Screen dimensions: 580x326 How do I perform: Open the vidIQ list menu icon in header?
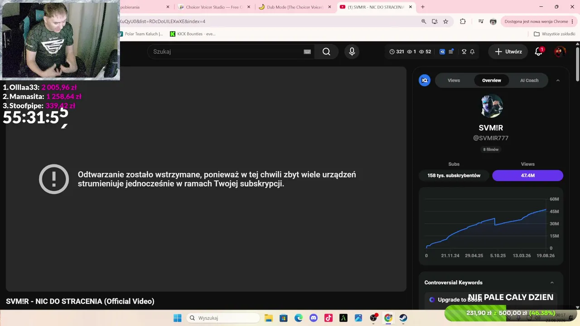point(451,52)
